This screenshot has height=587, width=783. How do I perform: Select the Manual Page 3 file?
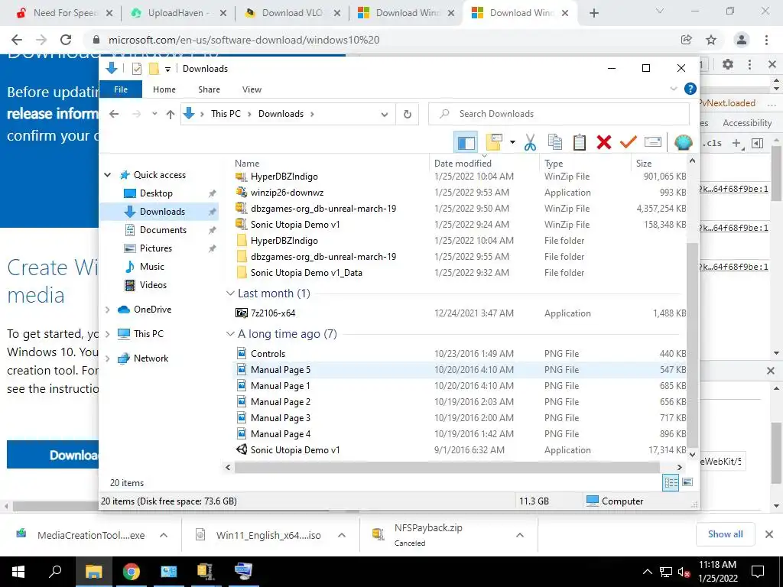[x=280, y=418]
